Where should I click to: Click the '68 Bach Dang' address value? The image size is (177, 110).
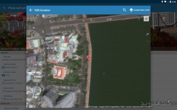pyautogui.click(x=16, y=91)
